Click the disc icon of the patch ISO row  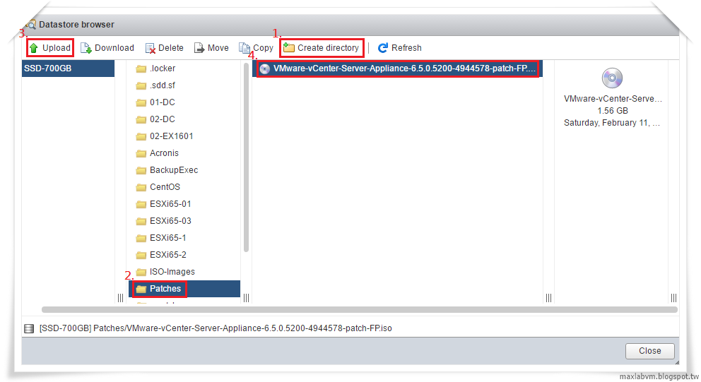pyautogui.click(x=265, y=68)
